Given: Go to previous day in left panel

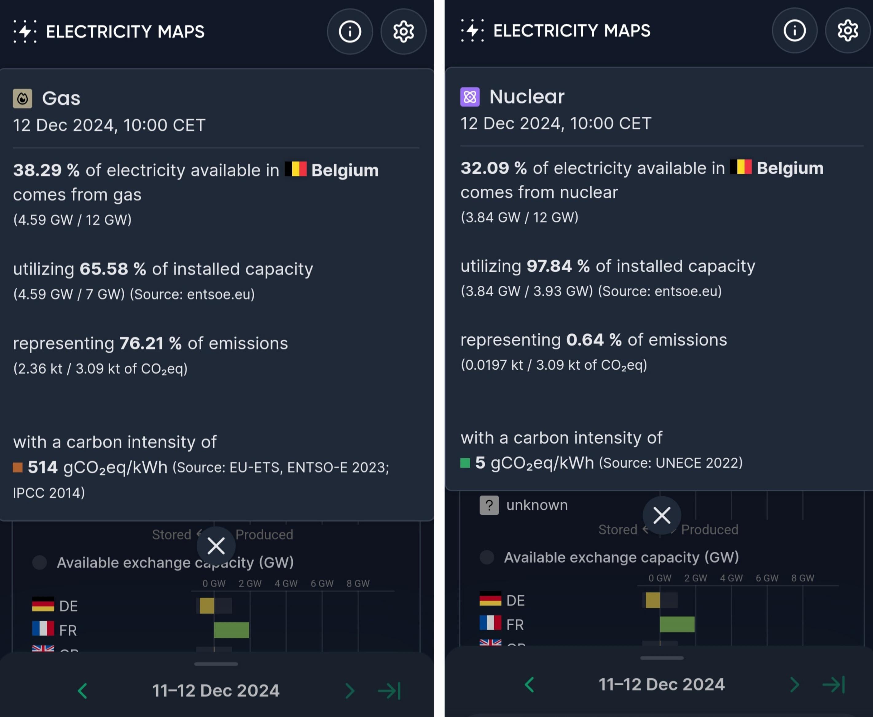Looking at the screenshot, I should click(83, 691).
